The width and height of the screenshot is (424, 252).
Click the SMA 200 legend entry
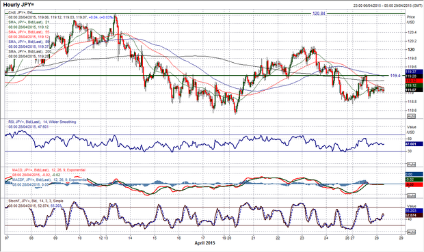coord(29,51)
